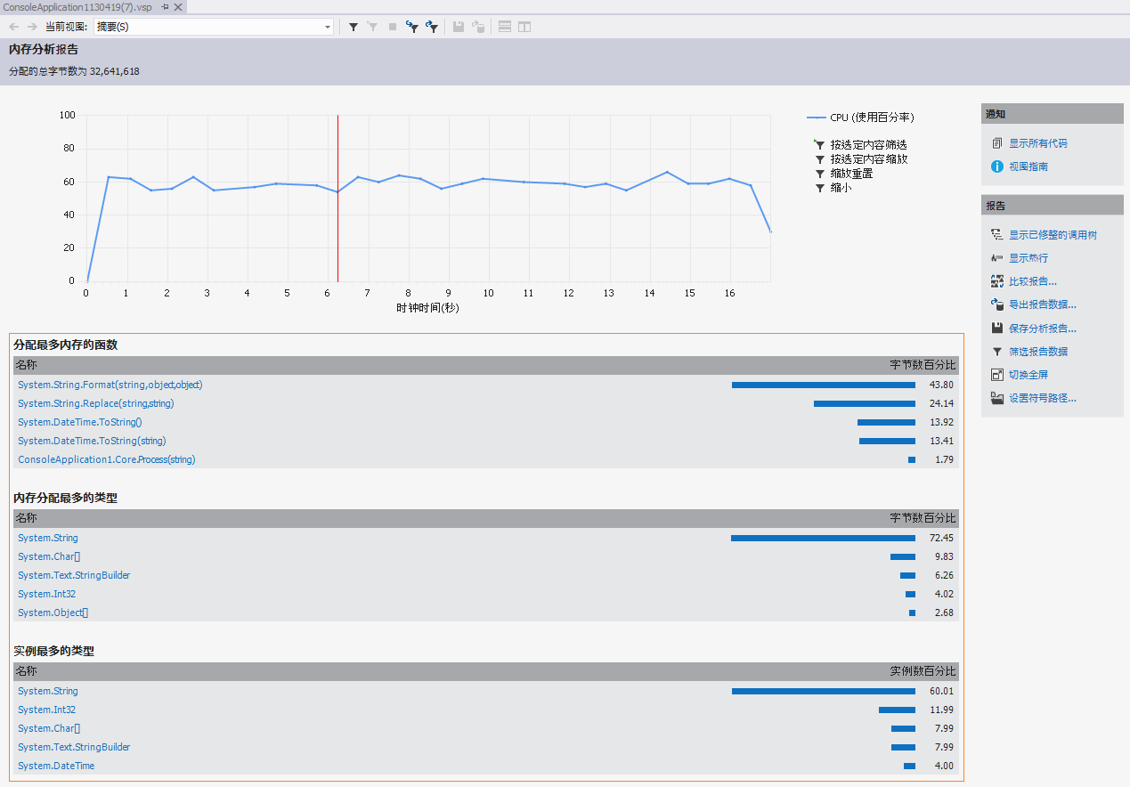Click the toggle fullscreen icon

pos(997,375)
